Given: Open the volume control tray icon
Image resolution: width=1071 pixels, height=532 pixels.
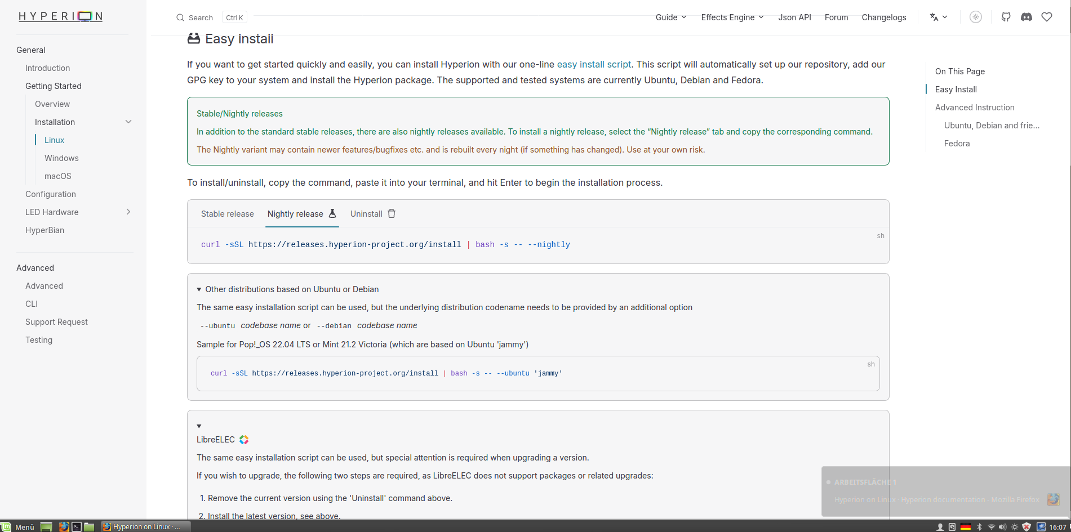Looking at the screenshot, I should click(x=1002, y=527).
